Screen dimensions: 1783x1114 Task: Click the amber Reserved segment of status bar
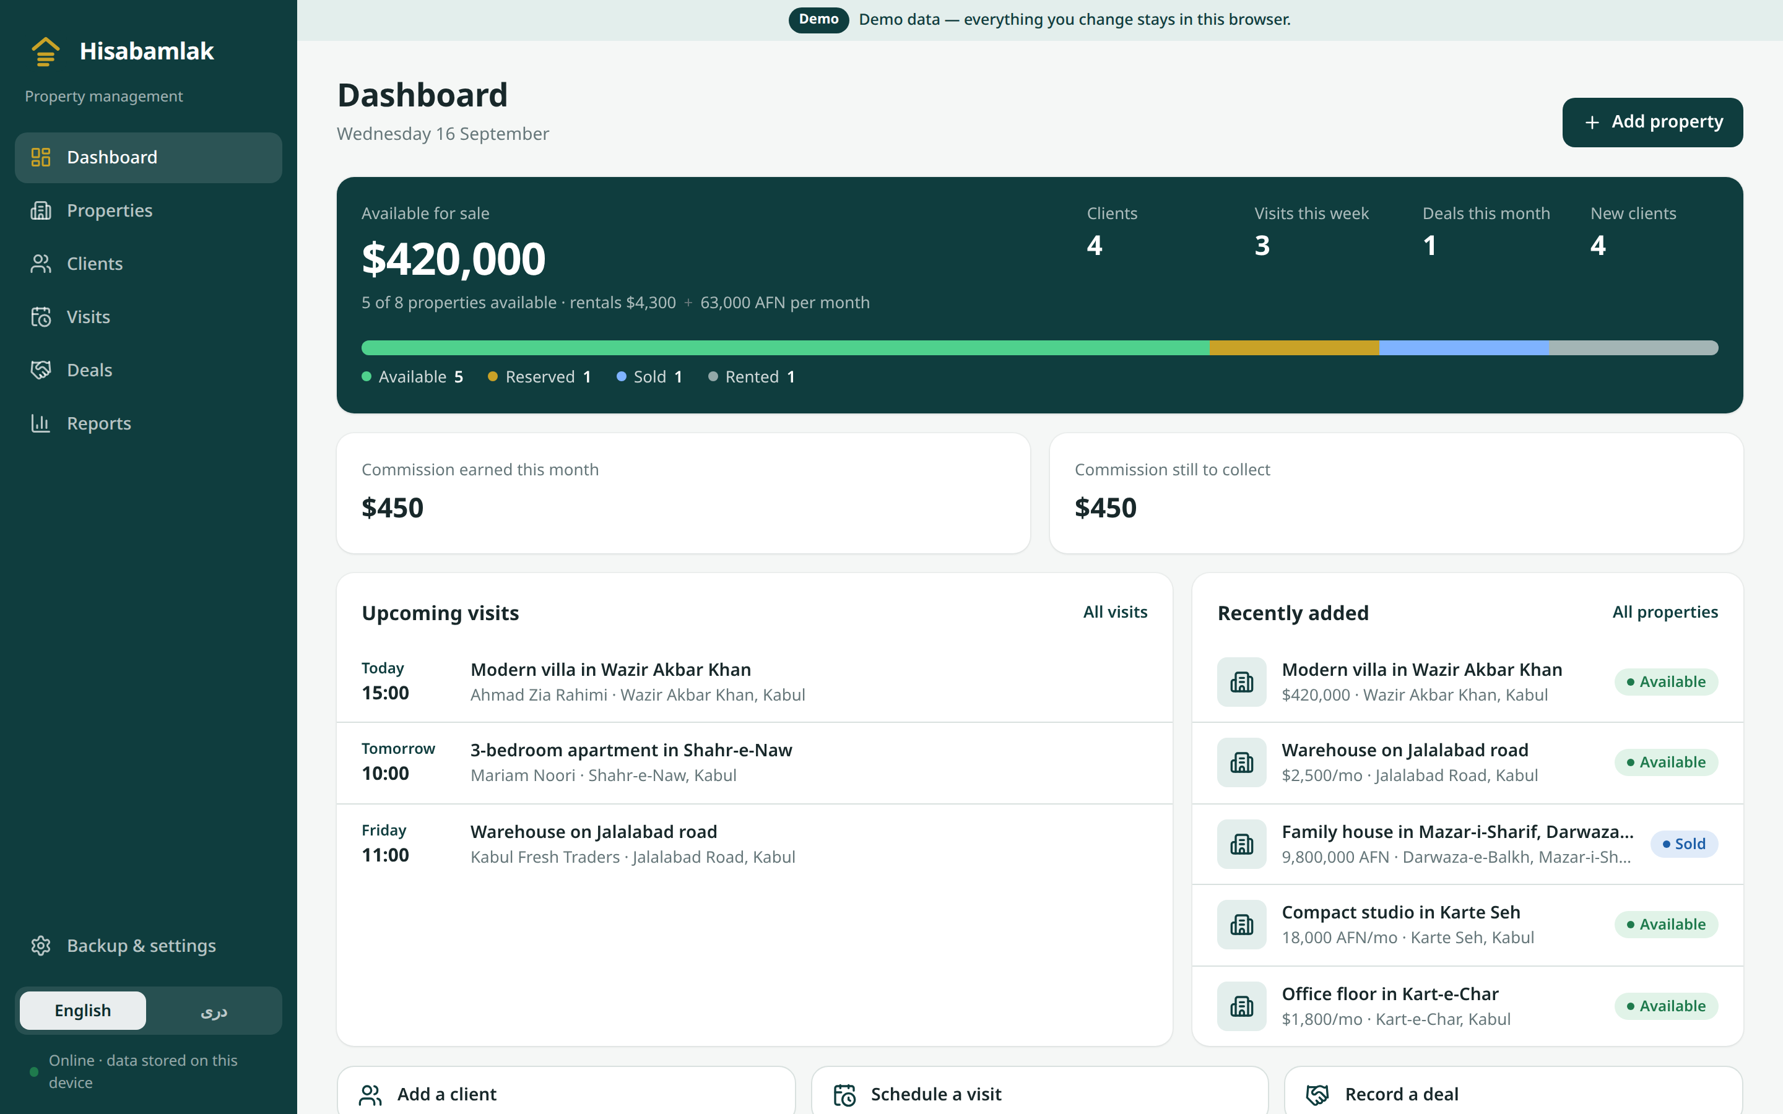click(1294, 348)
